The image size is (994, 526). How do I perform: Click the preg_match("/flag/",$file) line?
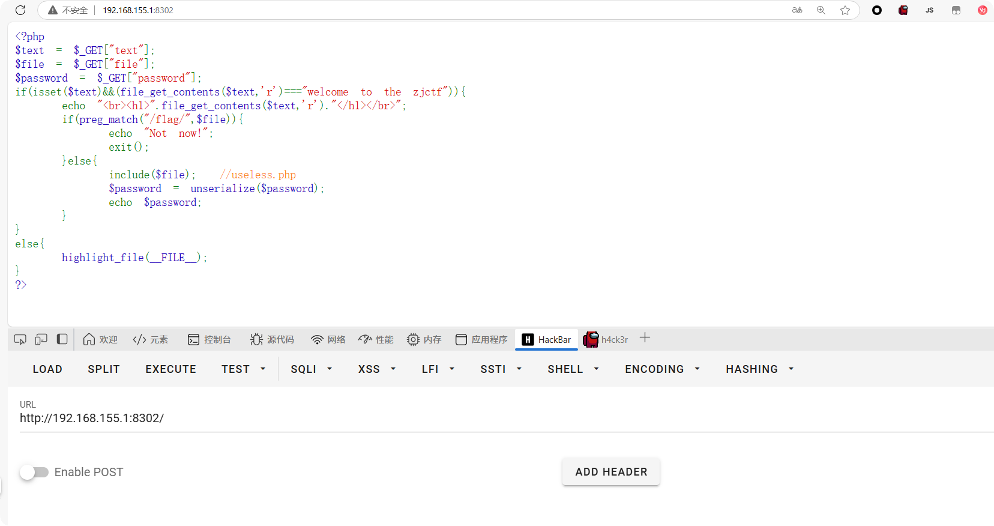(x=153, y=119)
